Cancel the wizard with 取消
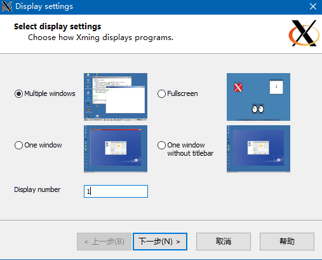The width and height of the screenshot is (322, 260). (x=224, y=242)
